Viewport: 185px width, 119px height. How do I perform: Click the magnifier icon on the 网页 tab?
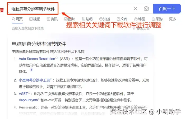click(13, 19)
